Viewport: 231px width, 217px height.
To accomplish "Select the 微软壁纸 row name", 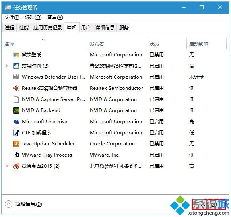I will [31, 55].
